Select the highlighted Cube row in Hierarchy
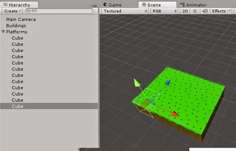 pyautogui.click(x=49, y=106)
